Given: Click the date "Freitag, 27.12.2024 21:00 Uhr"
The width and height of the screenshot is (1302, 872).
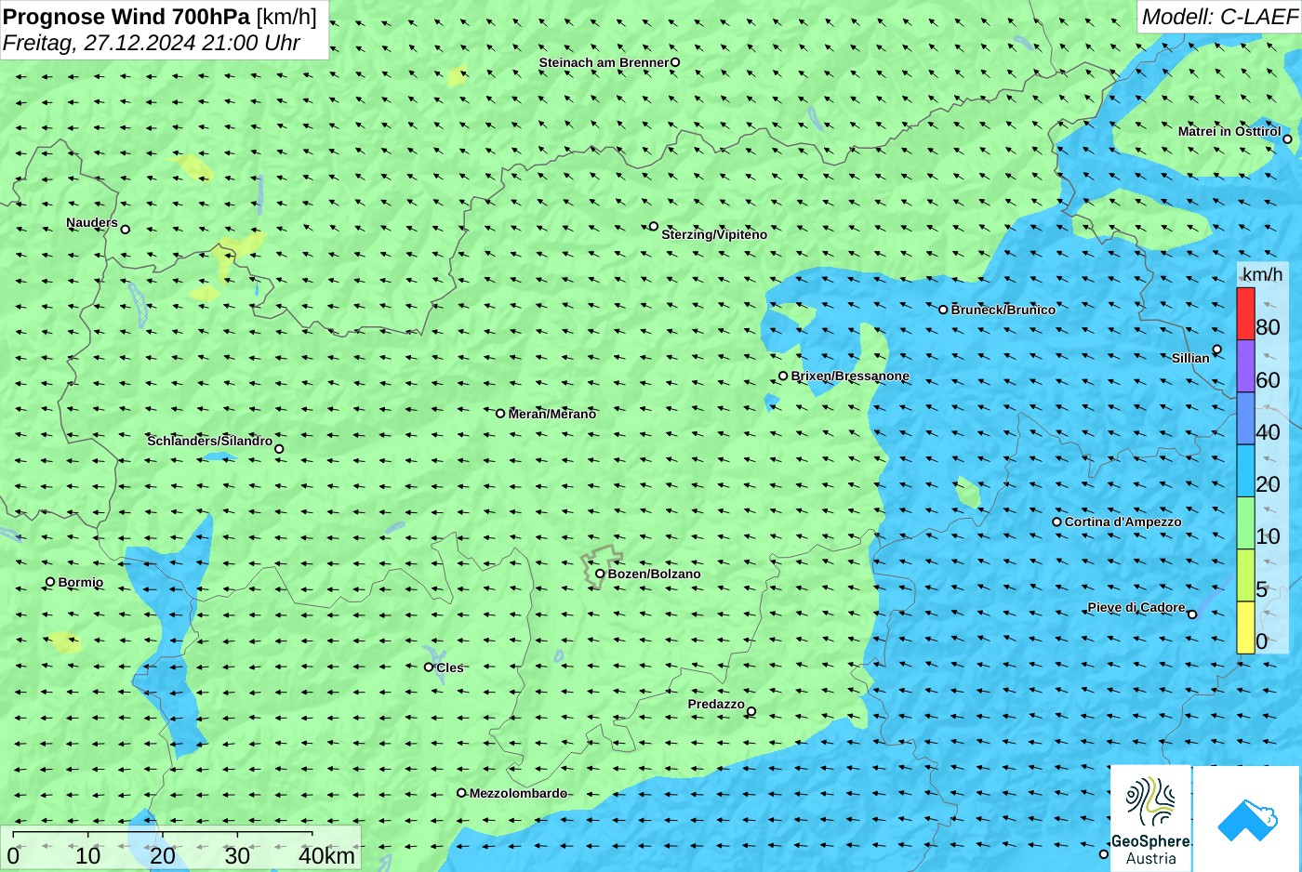Looking at the screenshot, I should pos(152,43).
